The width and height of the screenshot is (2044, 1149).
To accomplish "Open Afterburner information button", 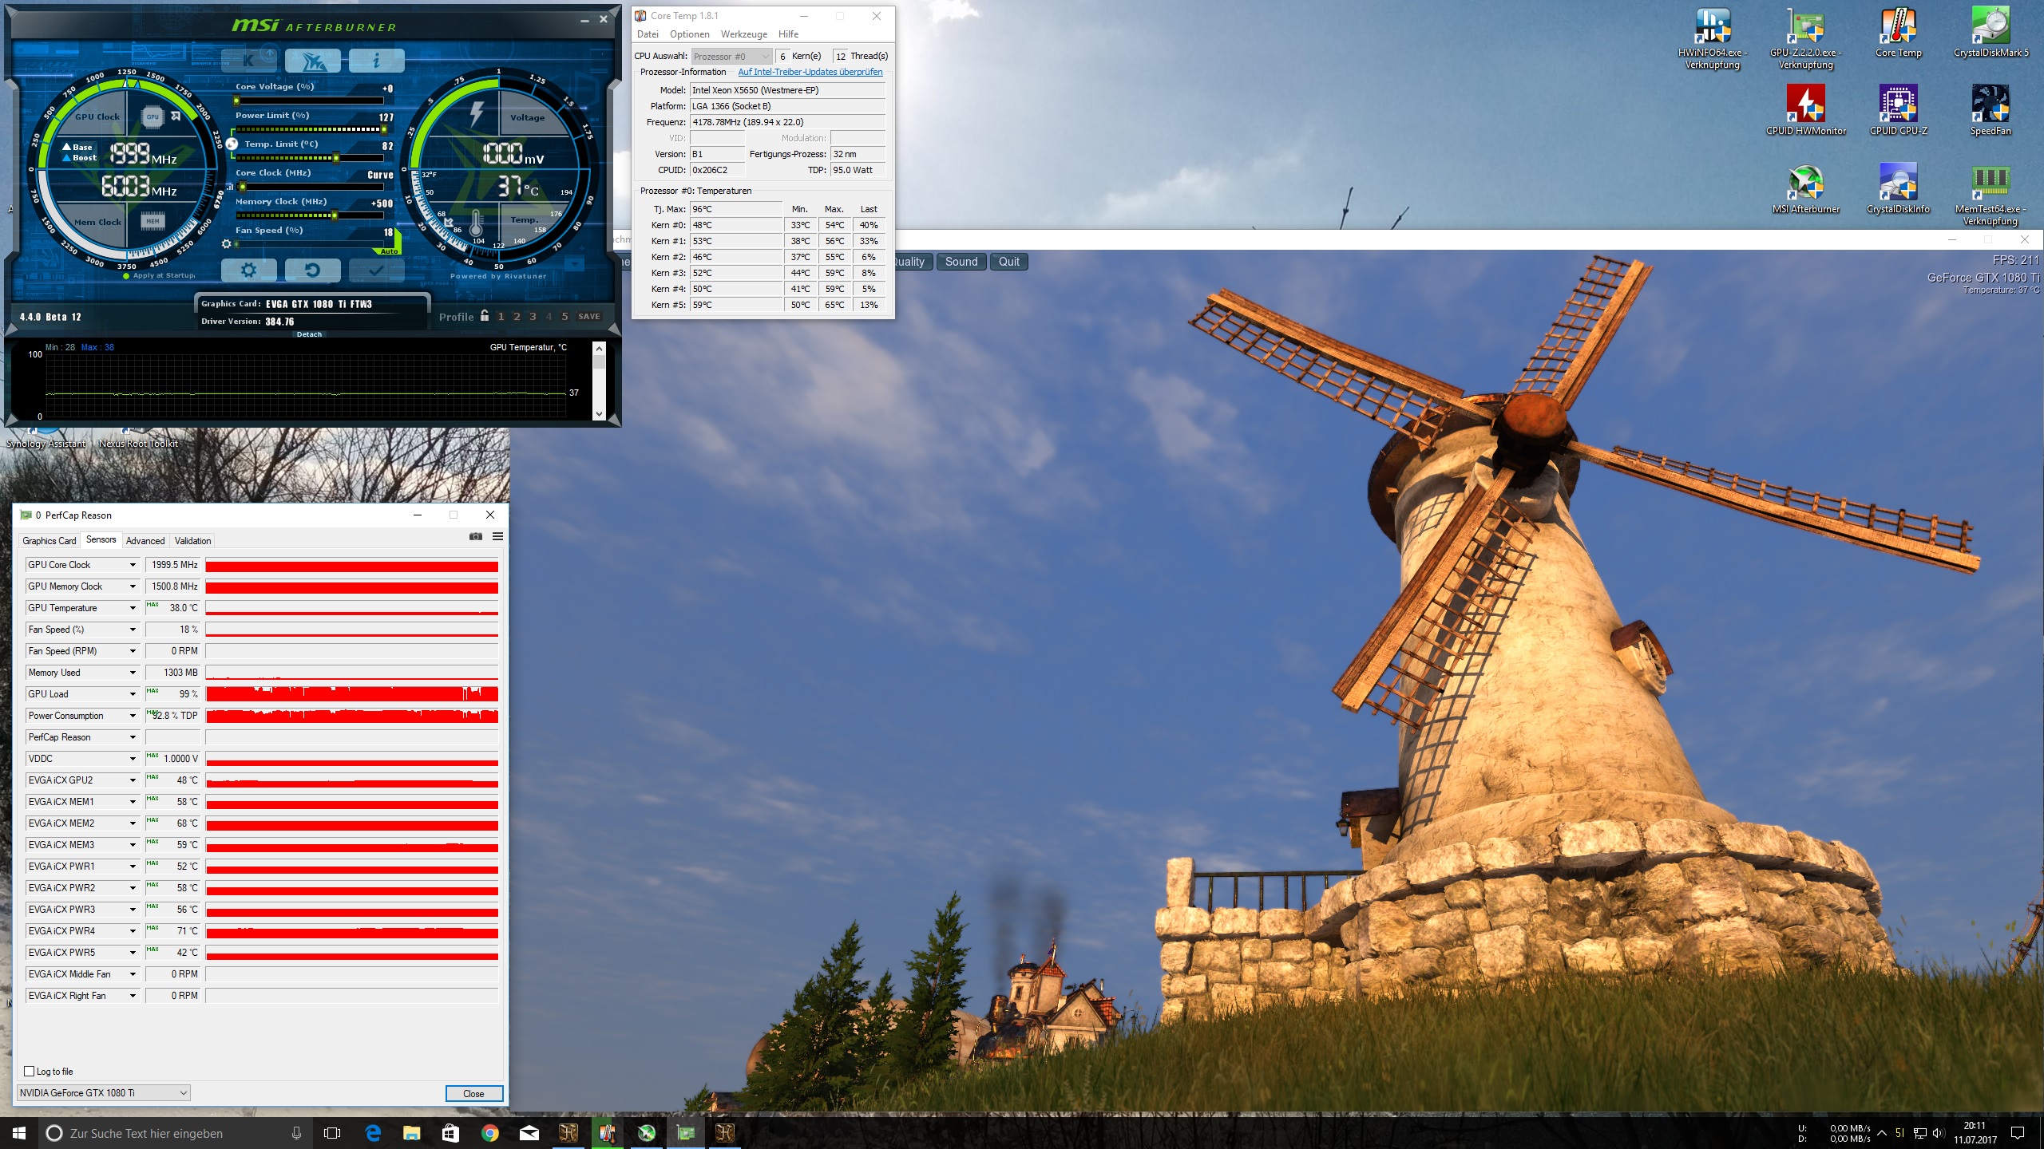I will (x=376, y=60).
